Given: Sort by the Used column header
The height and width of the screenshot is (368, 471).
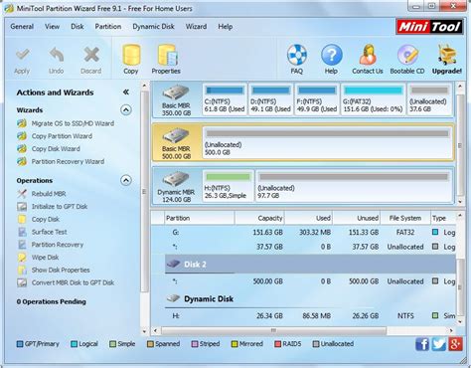Looking at the screenshot, I should (308, 218).
